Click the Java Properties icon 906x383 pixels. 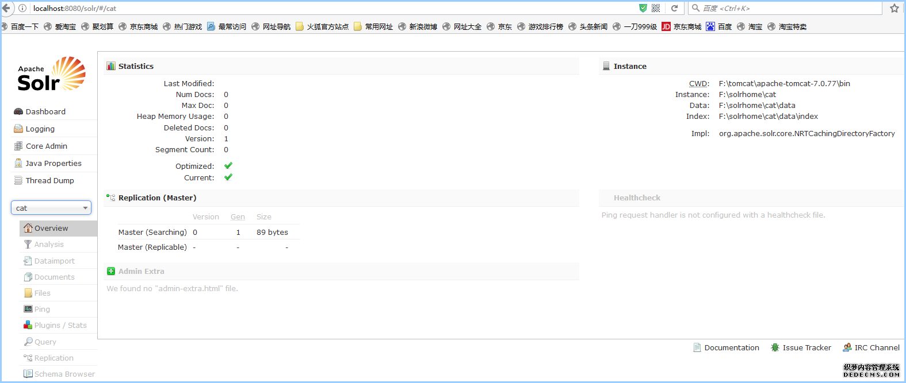18,163
